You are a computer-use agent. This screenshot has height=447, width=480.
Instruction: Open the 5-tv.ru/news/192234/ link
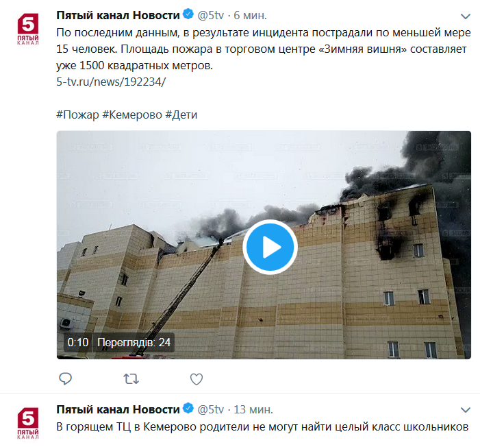coord(111,82)
